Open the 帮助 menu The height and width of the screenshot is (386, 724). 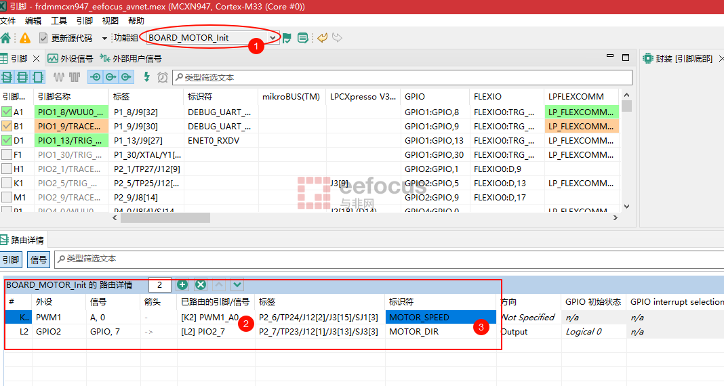point(136,21)
